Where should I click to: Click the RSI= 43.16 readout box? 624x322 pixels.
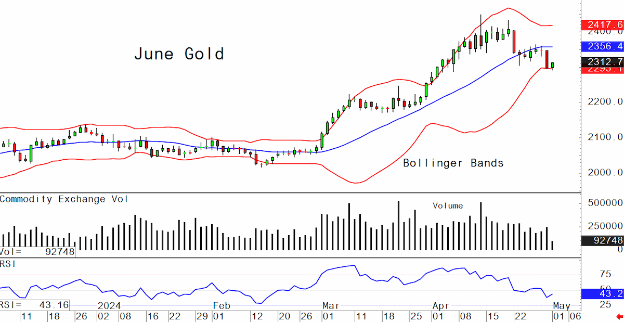click(35, 305)
